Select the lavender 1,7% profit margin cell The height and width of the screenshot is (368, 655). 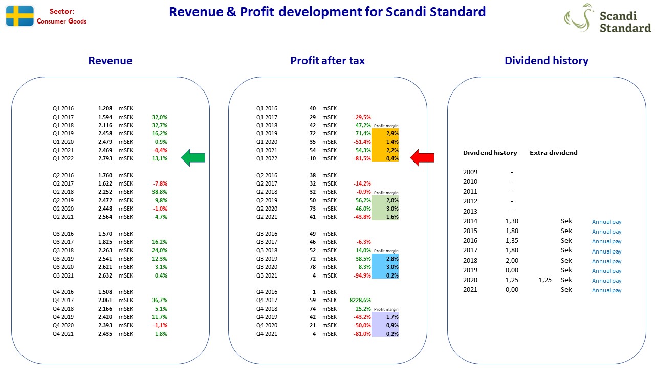(x=385, y=317)
